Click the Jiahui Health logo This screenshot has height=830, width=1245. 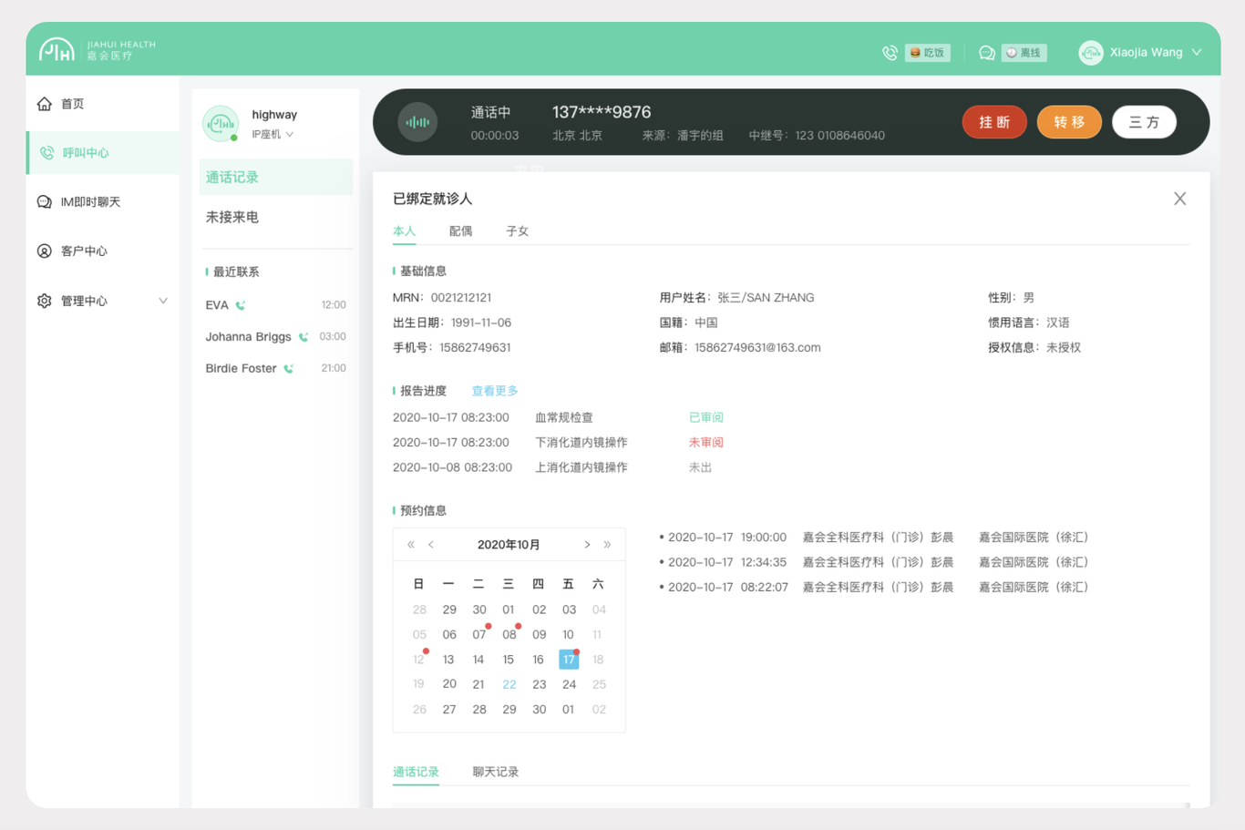tap(97, 50)
